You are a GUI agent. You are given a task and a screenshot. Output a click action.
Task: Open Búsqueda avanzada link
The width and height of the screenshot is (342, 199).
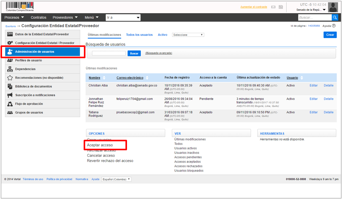[159, 53]
